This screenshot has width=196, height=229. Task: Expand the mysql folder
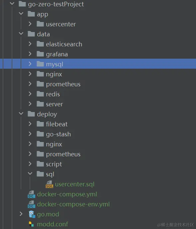coord(30,64)
